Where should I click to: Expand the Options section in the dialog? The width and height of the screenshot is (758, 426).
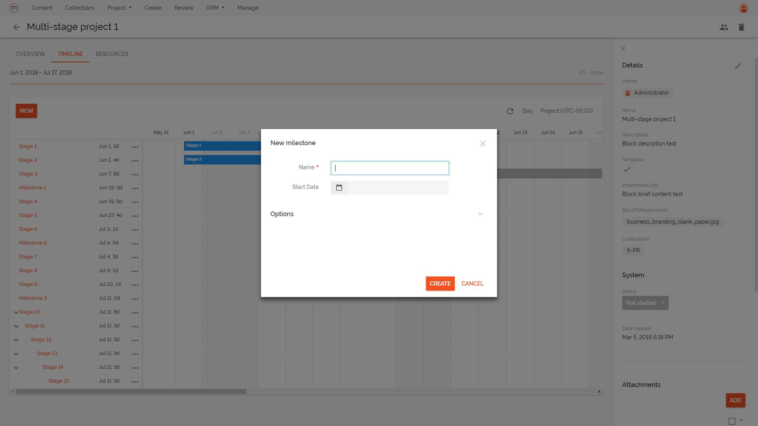pos(480,214)
